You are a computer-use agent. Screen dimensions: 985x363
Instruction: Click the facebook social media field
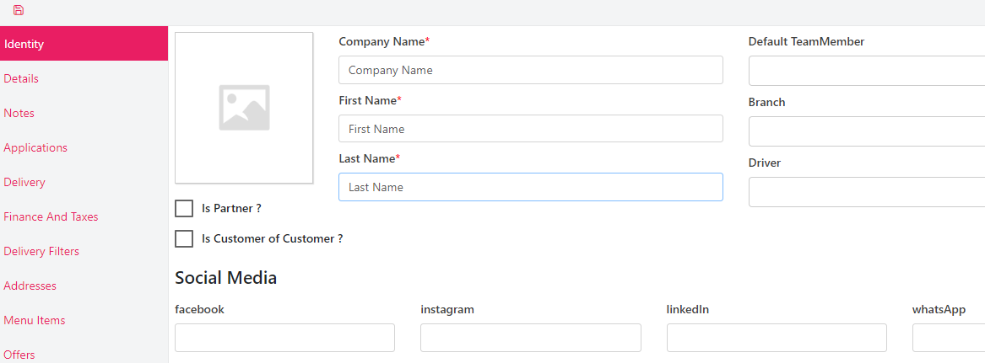click(x=284, y=338)
